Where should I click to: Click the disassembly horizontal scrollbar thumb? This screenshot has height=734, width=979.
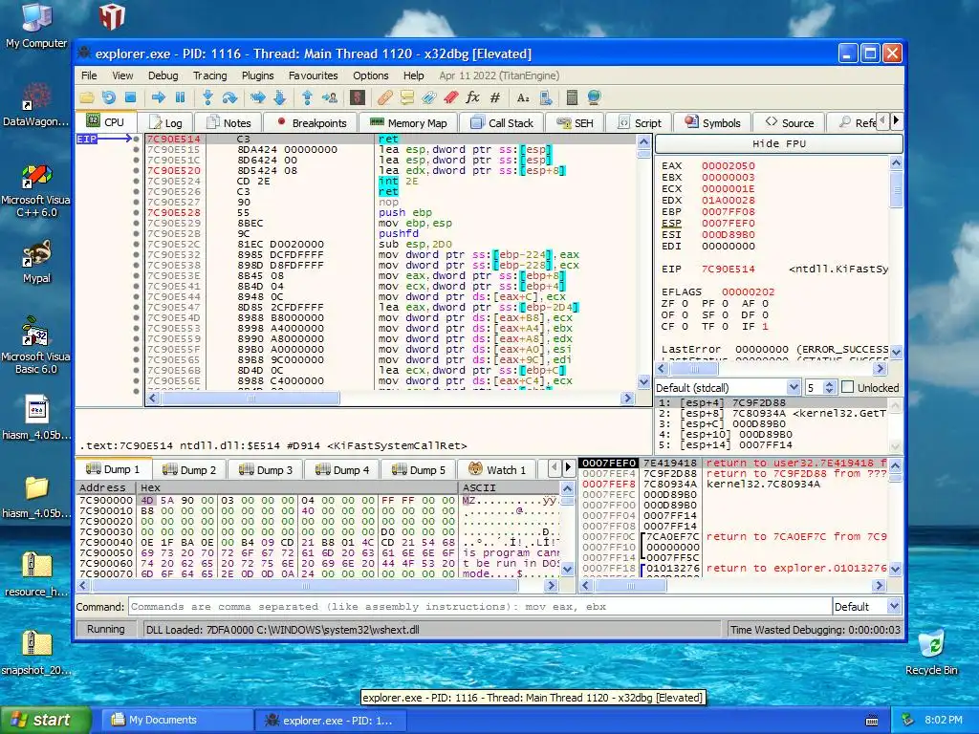tap(251, 399)
